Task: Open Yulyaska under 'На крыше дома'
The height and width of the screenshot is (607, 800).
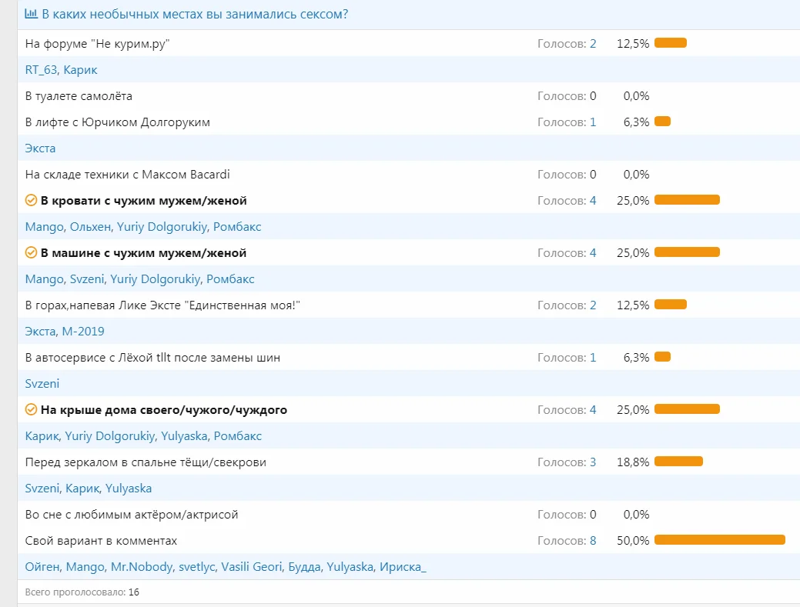Action: [x=184, y=436]
